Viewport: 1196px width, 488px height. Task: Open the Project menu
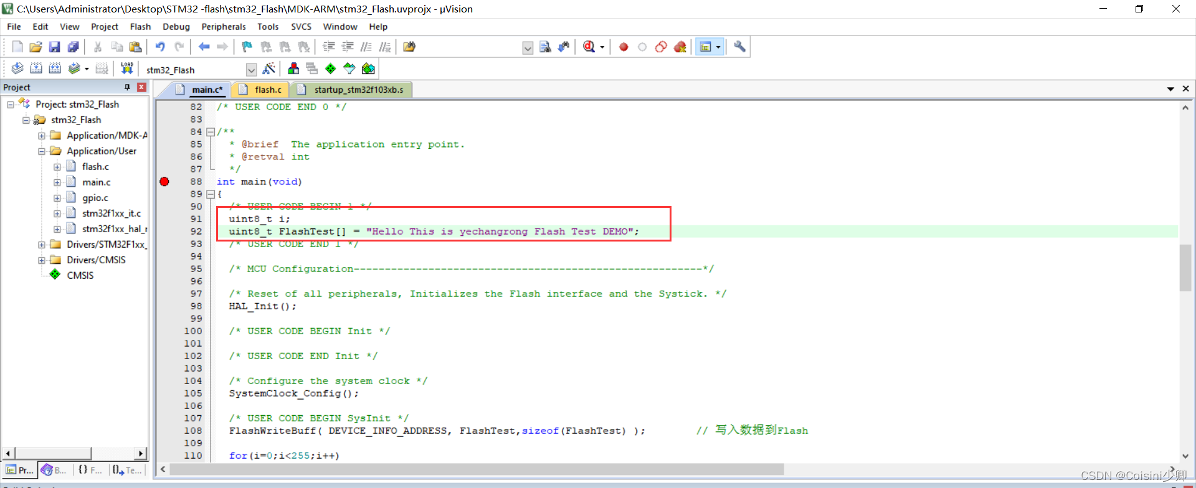(x=104, y=27)
